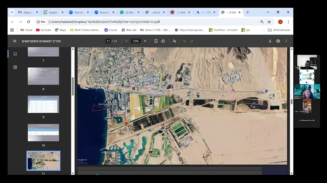This screenshot has height=183, width=327.
Task: Open the All Bookmarks folder
Action: pyautogui.click(x=279, y=30)
